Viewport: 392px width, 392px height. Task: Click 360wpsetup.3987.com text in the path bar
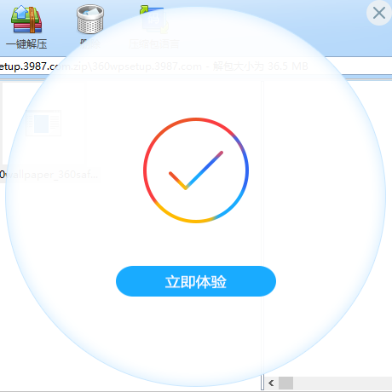147,66
